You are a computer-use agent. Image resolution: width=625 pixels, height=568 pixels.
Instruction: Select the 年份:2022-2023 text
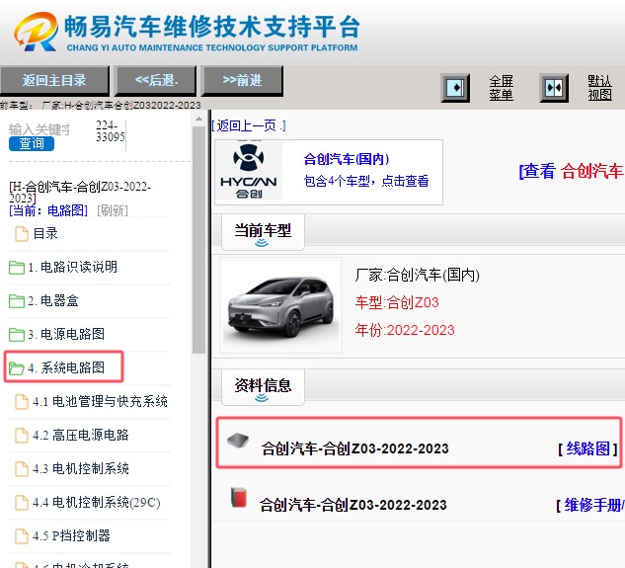pyautogui.click(x=405, y=330)
